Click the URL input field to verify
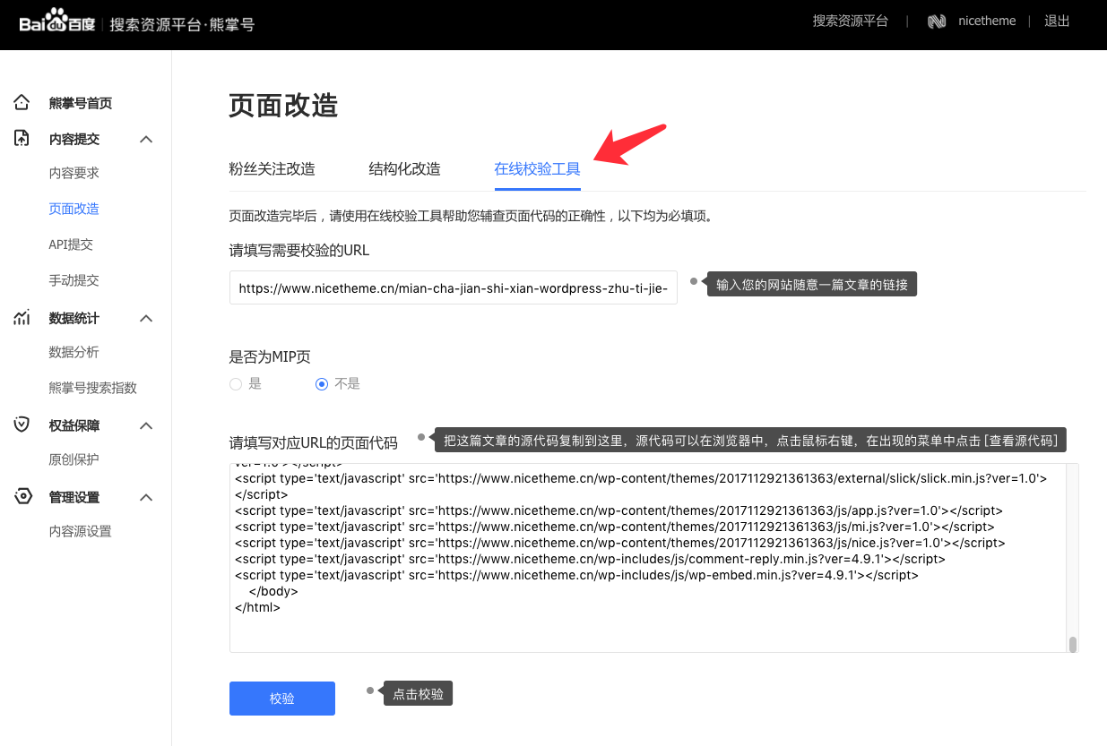 (454, 287)
